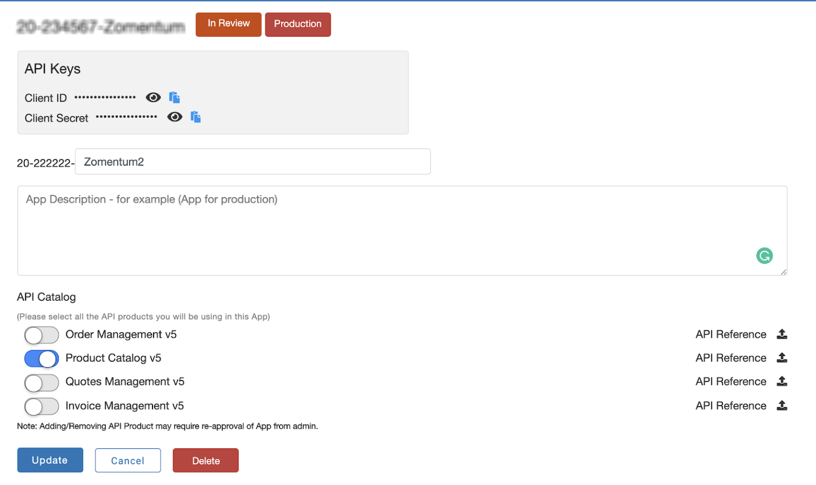Enable the Invoice Management v5 toggle

coord(41,406)
